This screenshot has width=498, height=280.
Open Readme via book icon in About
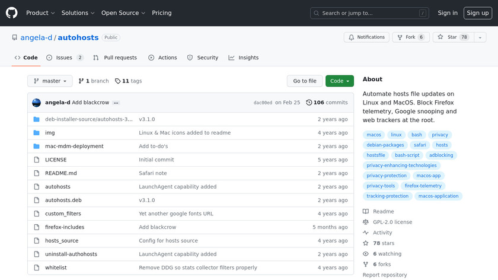366,212
